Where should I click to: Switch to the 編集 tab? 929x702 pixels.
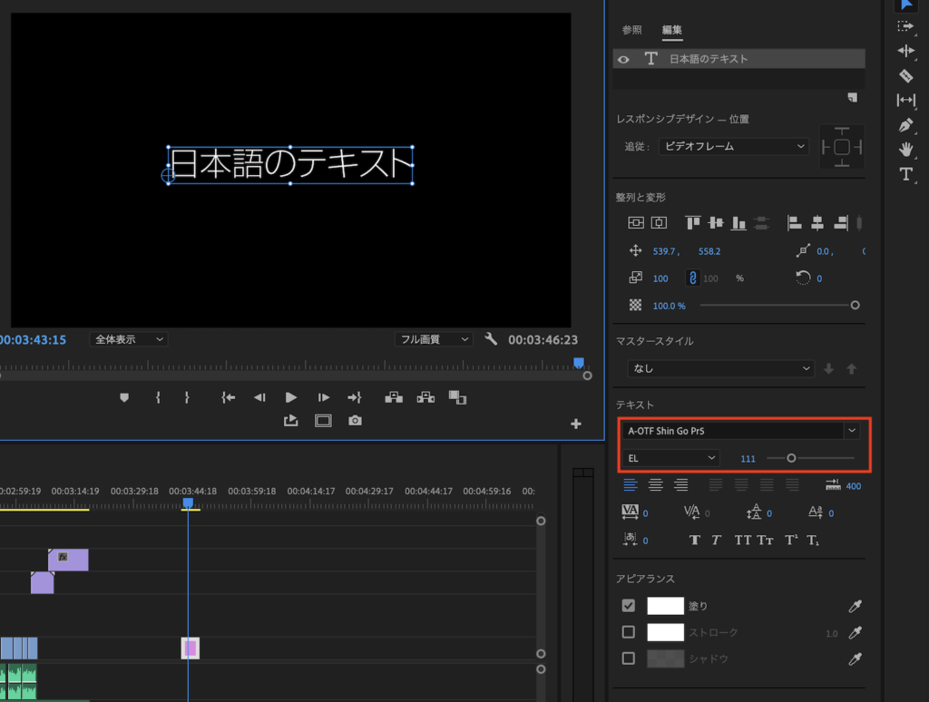tap(671, 30)
